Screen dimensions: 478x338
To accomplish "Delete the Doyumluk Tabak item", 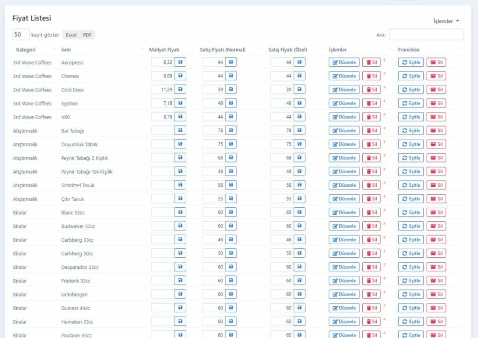I will [x=371, y=144].
